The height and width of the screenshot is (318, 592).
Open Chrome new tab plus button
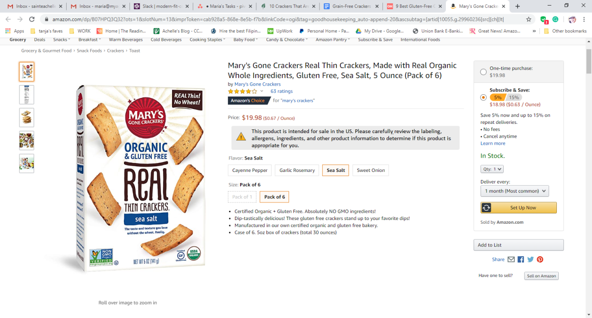tap(518, 6)
